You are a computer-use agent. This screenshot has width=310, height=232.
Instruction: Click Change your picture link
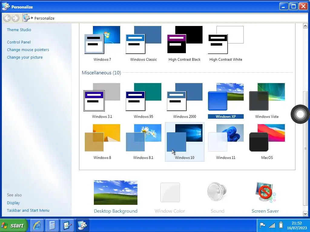(25, 57)
